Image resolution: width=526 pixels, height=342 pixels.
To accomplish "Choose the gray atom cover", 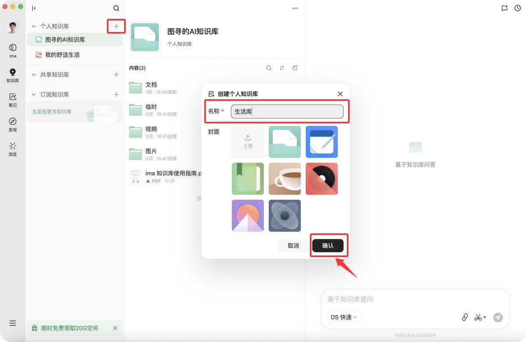I will pyautogui.click(x=285, y=216).
